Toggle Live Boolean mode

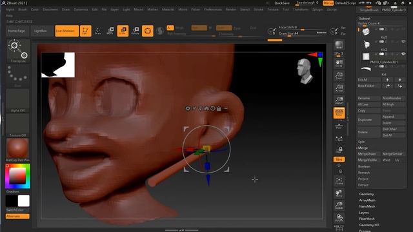click(67, 31)
